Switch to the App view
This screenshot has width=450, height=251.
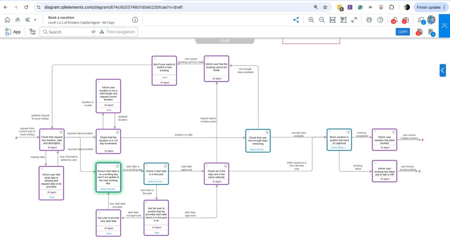point(13,31)
